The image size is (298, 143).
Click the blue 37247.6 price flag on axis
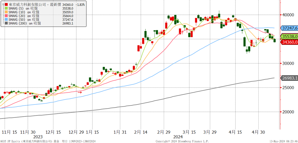tap(289, 28)
